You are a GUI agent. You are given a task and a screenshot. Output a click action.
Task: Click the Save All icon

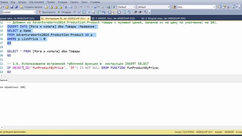[16, 7]
